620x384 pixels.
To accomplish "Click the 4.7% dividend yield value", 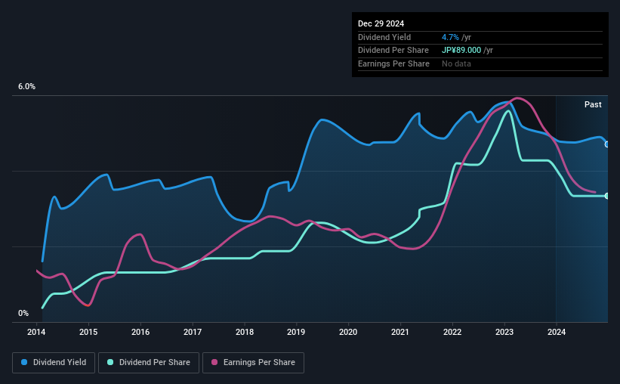I will 450,37.
